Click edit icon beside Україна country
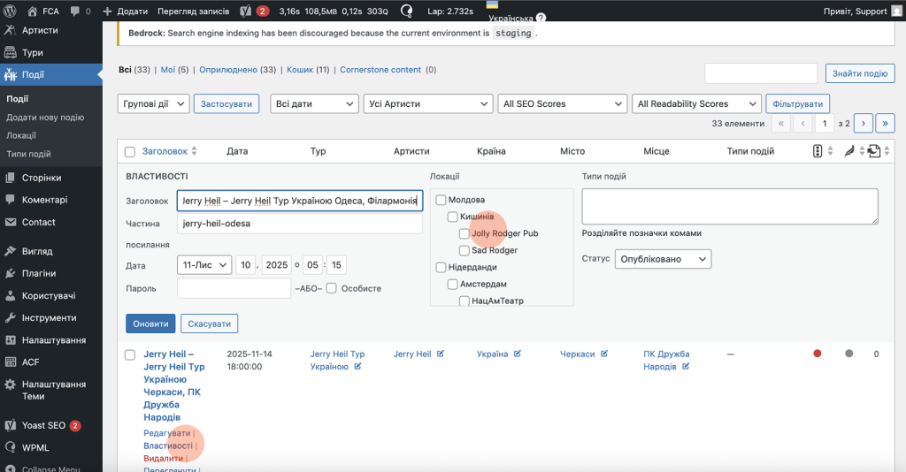 [x=518, y=354]
